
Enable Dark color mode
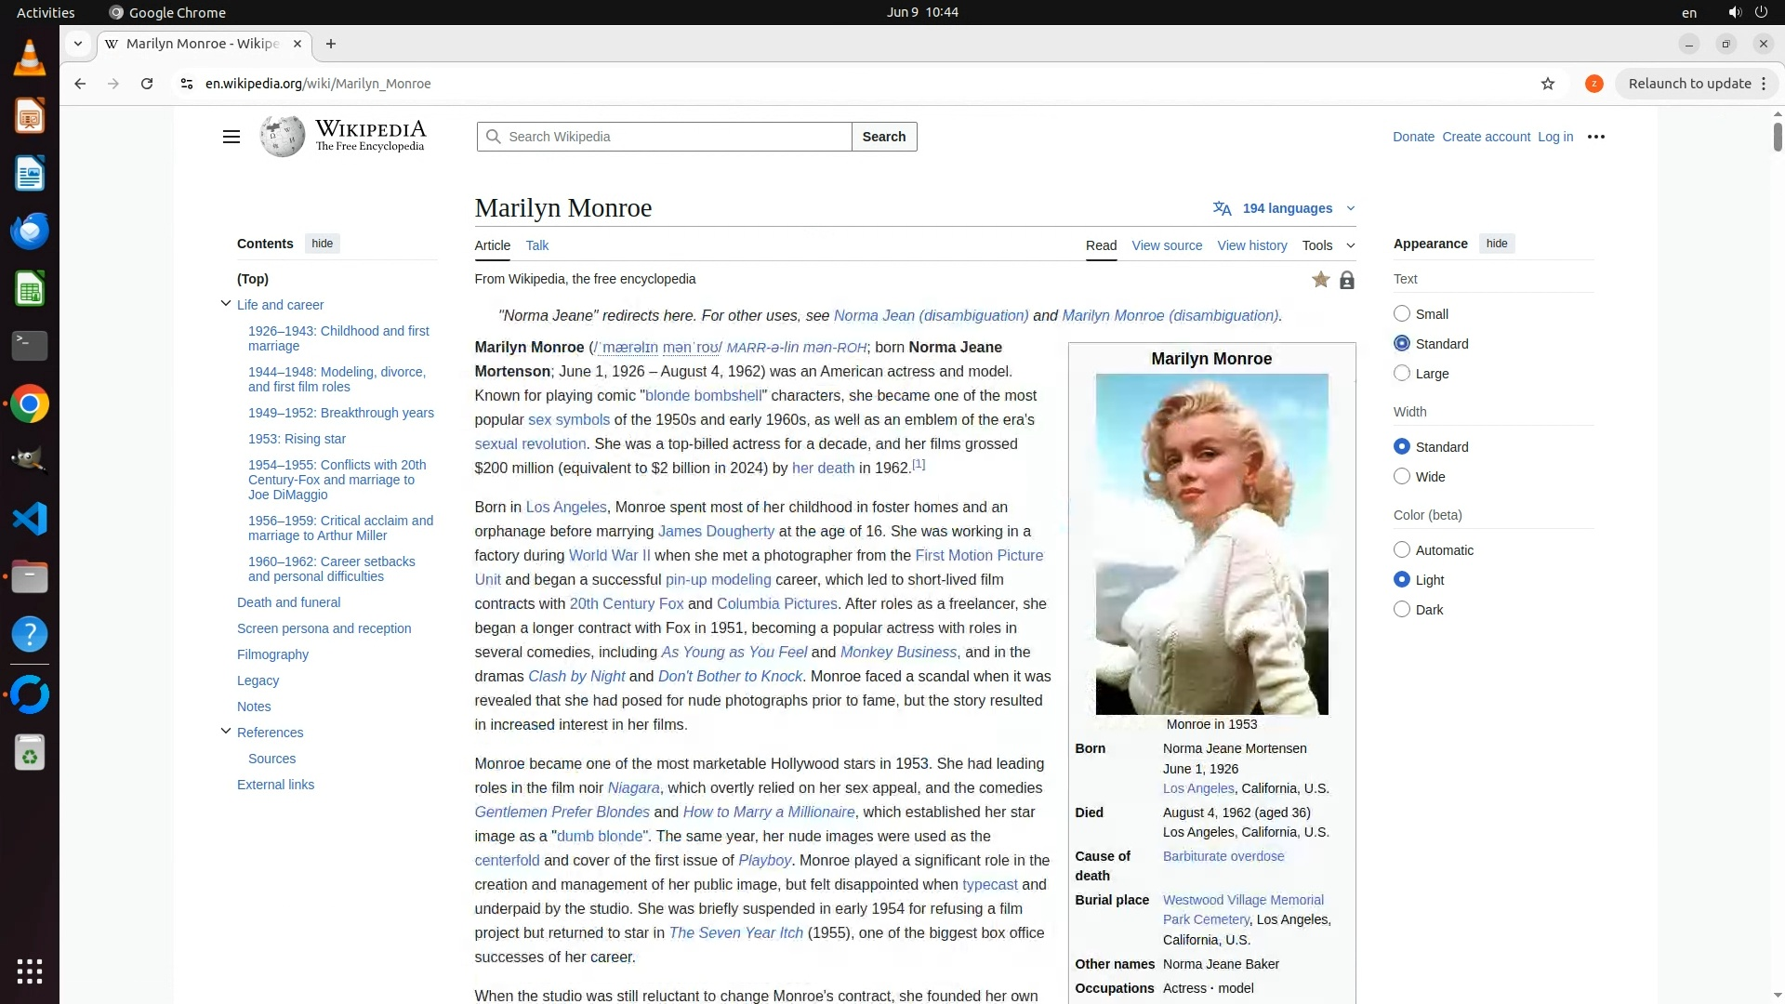[1402, 610]
